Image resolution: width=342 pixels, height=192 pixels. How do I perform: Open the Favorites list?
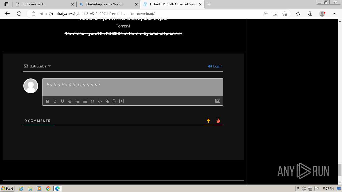point(298,14)
